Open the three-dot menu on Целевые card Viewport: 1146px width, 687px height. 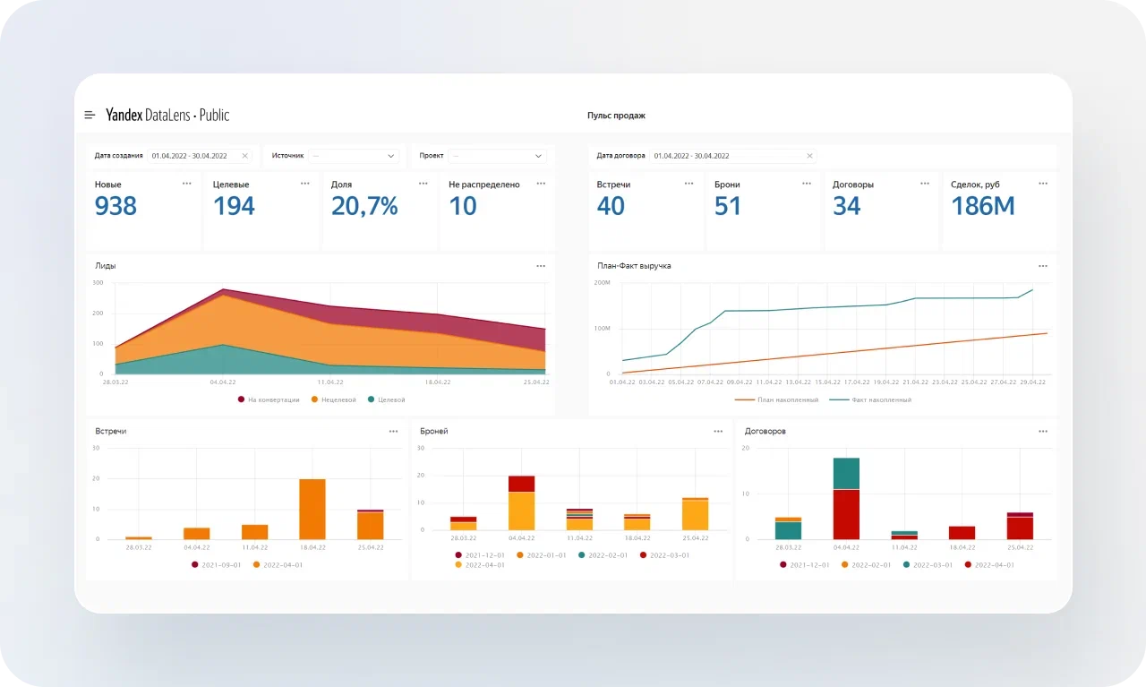point(305,184)
